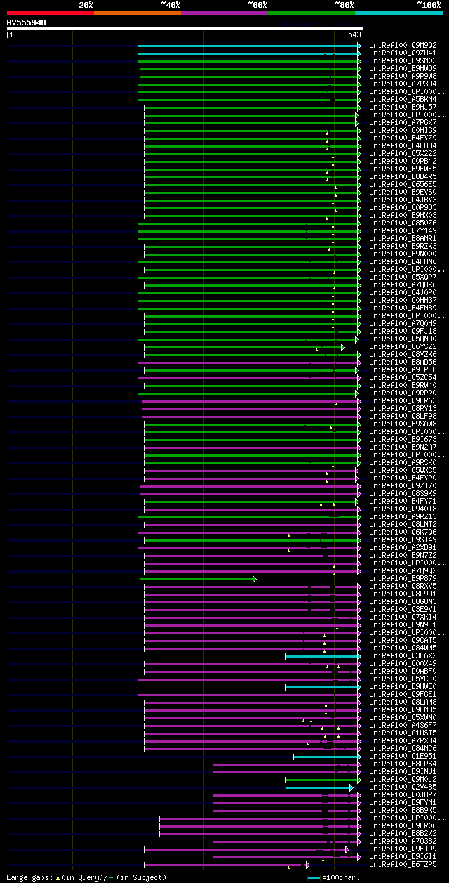The image size is (449, 883).
Task: Open hit UniRef100_B9SMO3
Action: pos(403,60)
